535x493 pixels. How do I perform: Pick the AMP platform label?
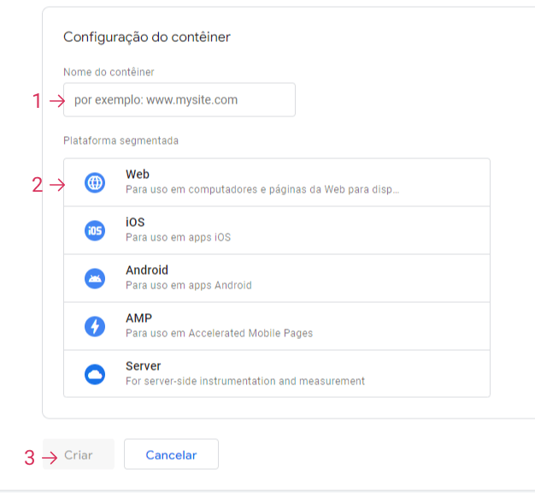pyautogui.click(x=138, y=318)
